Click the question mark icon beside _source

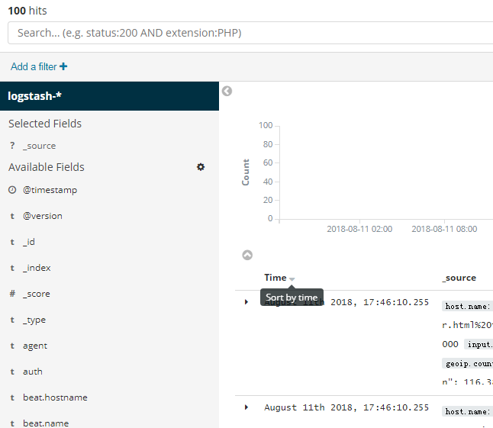click(12, 146)
